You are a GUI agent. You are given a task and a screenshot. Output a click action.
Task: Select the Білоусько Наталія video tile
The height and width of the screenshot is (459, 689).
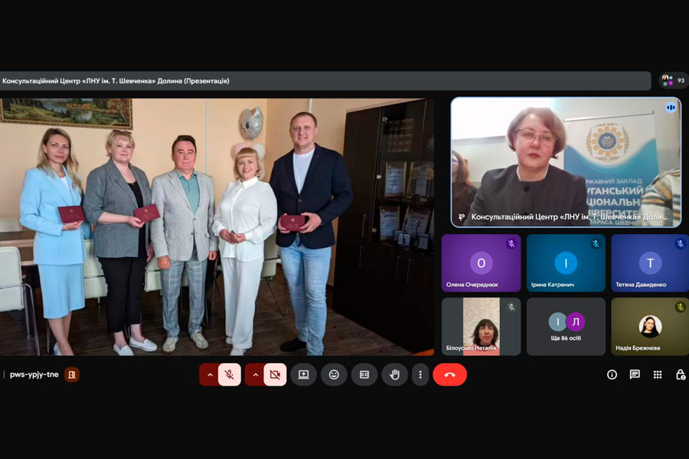[x=482, y=327]
